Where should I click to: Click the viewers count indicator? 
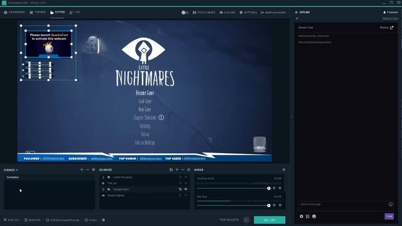click(391, 13)
